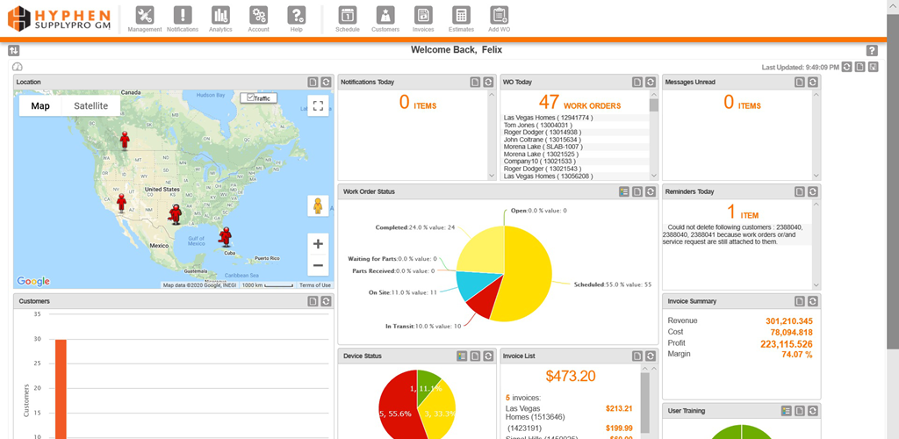
Task: Open the Messages Unread page icon
Action: (799, 82)
